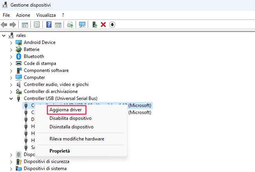Image resolution: width=255 pixels, height=172 pixels.
Task: Click the Computer monitor category icon
Action: pyautogui.click(x=19, y=77)
